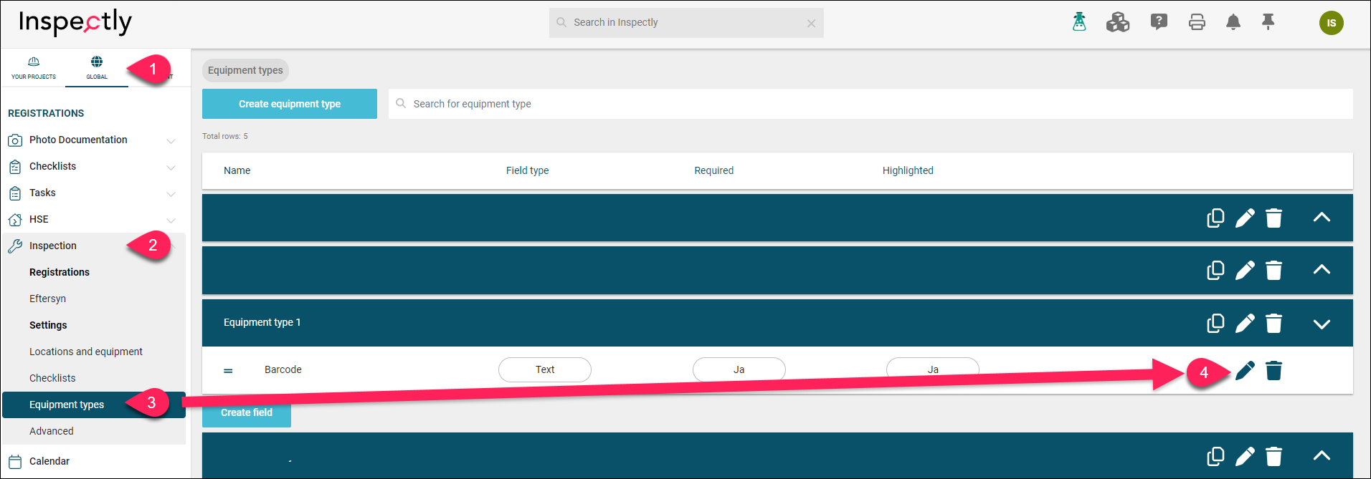1371x479 pixels.
Task: Click Equipment types breadcrumb chip
Action: pos(245,70)
